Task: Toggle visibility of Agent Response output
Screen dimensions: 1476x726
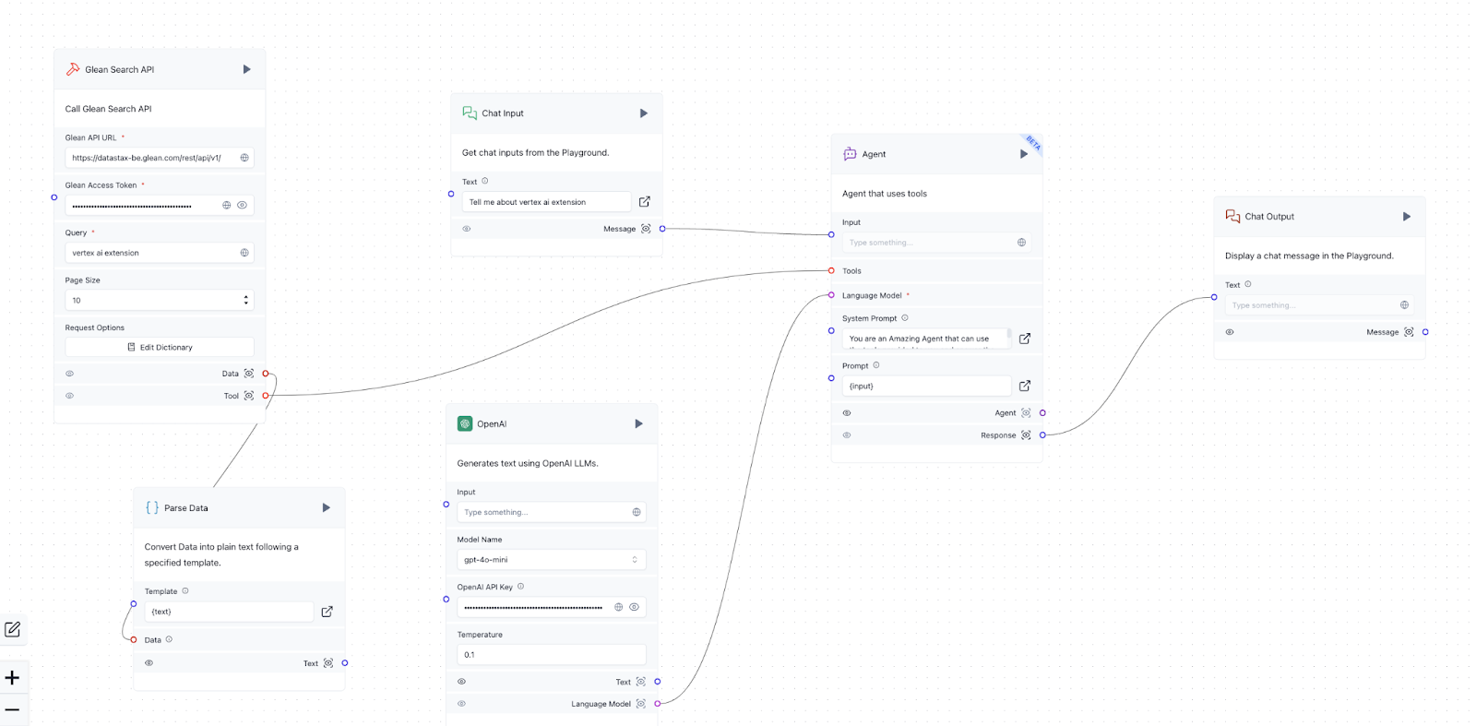Action: tap(847, 435)
